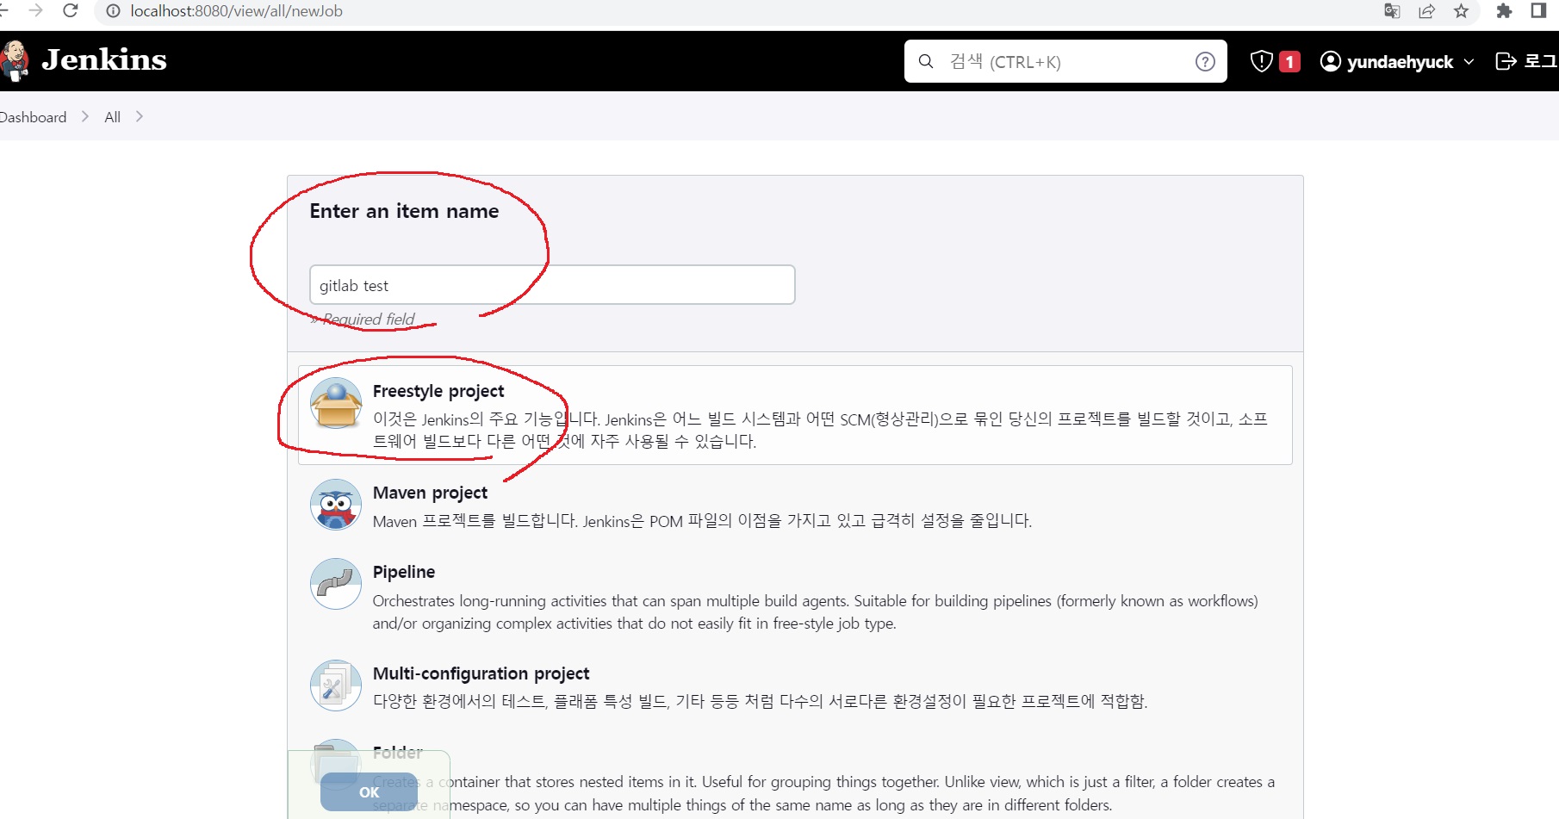Reload the page with browser refresh icon

tap(71, 11)
